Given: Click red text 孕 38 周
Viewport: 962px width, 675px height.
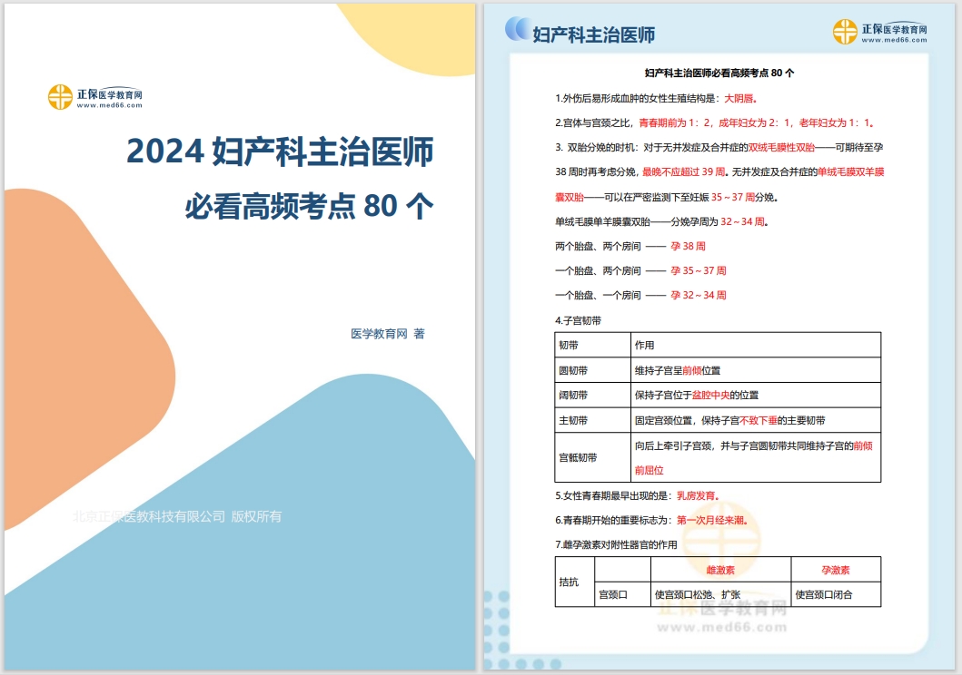Looking at the screenshot, I should [688, 246].
